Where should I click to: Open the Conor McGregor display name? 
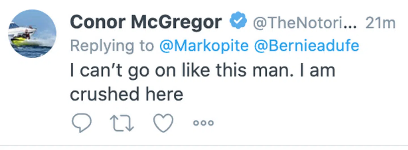(146, 22)
